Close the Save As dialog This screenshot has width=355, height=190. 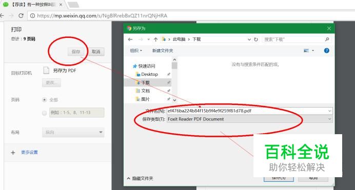point(329,28)
